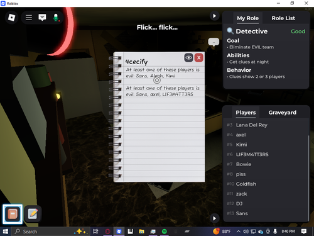The width and height of the screenshot is (314, 236).
Task: Show hidden system tray icons
Action: [238, 232]
